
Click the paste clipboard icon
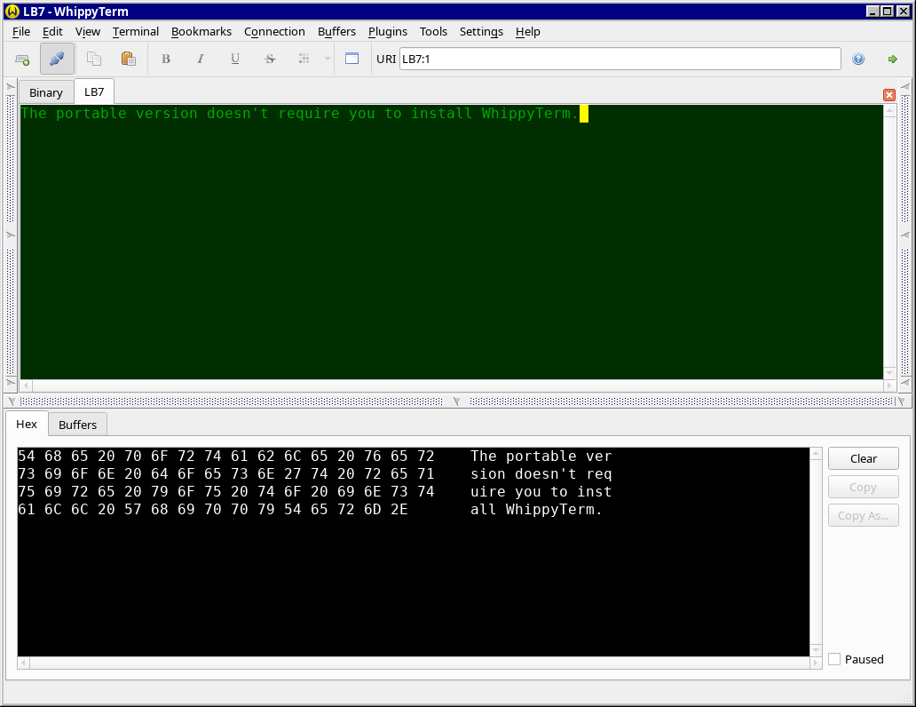(x=128, y=60)
